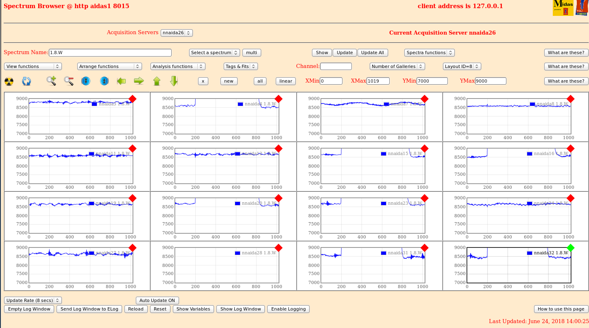
Task: Click the green up arrow icon
Action: tap(157, 81)
